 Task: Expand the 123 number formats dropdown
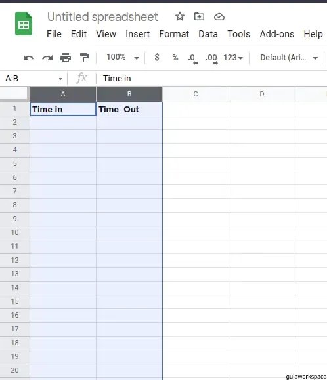coord(233,58)
